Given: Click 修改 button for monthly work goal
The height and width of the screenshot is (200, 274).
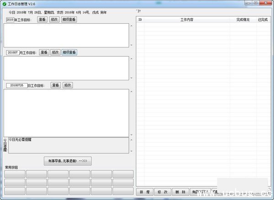Looking at the screenshot, I should [x=55, y=53].
